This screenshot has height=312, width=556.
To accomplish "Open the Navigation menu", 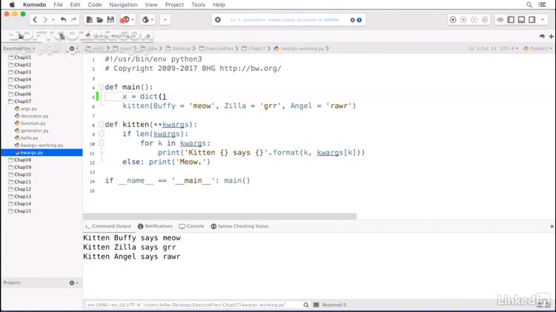I will (123, 4).
